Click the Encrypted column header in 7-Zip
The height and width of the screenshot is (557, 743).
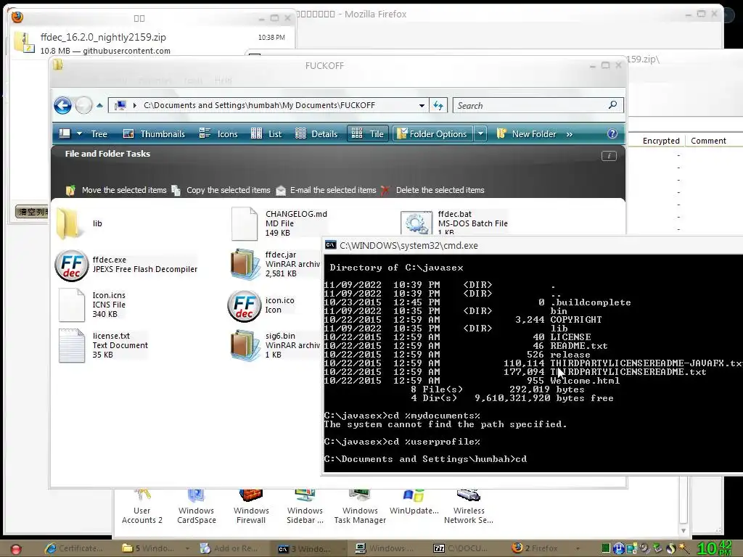tap(660, 141)
